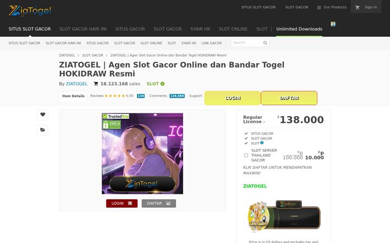This screenshot has width=390, height=243.
Task: Click SITUS GACOR in the secondary nav
Action: (x=97, y=43)
